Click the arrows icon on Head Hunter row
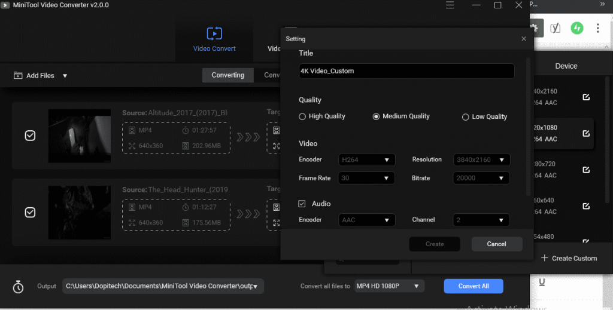This screenshot has width=613, height=310. [x=248, y=214]
